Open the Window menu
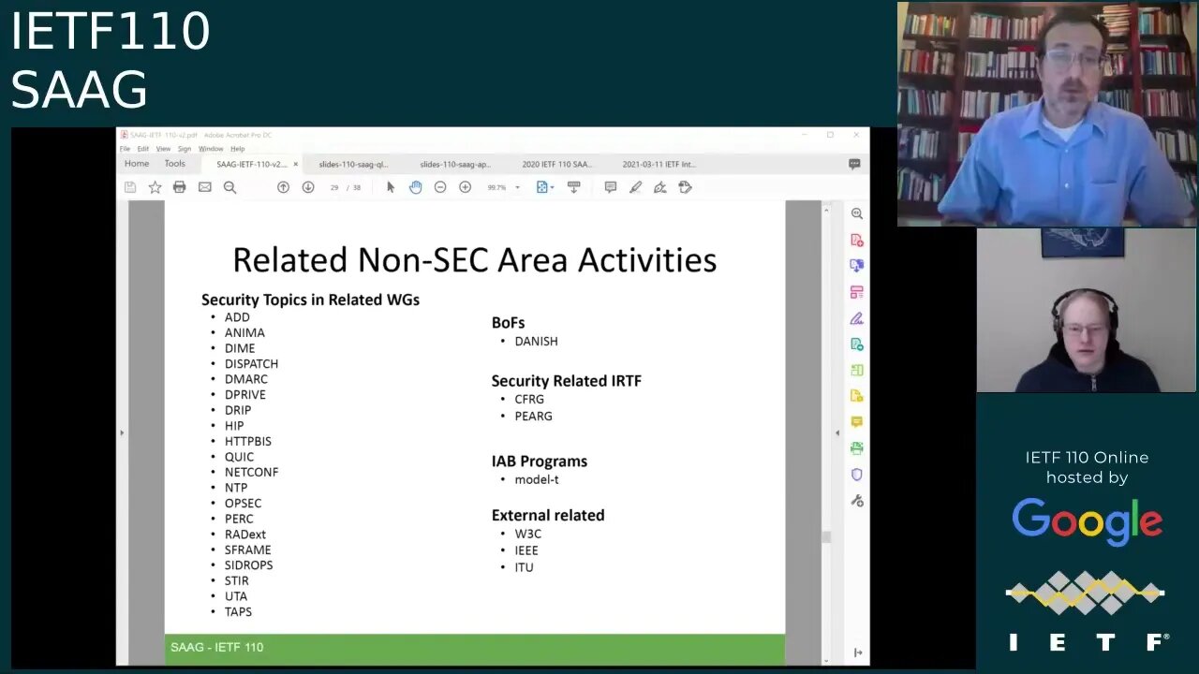1199x674 pixels. point(211,149)
